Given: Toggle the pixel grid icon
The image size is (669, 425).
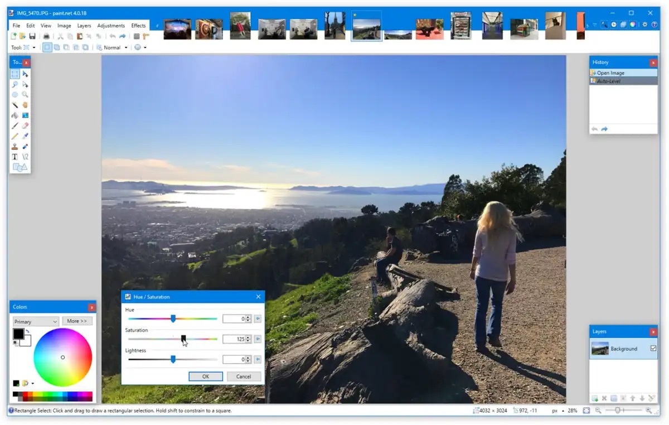Looking at the screenshot, I should coord(135,36).
